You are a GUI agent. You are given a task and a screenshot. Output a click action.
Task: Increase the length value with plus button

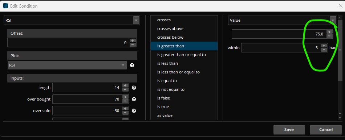coord(125,86)
